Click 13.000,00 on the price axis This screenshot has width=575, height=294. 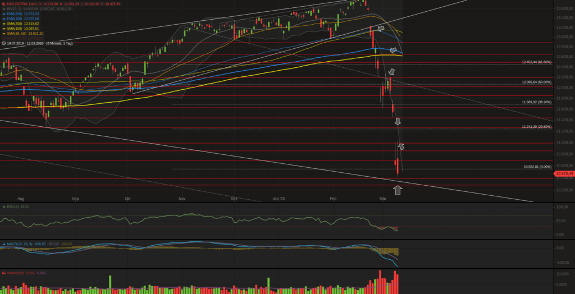565,37
